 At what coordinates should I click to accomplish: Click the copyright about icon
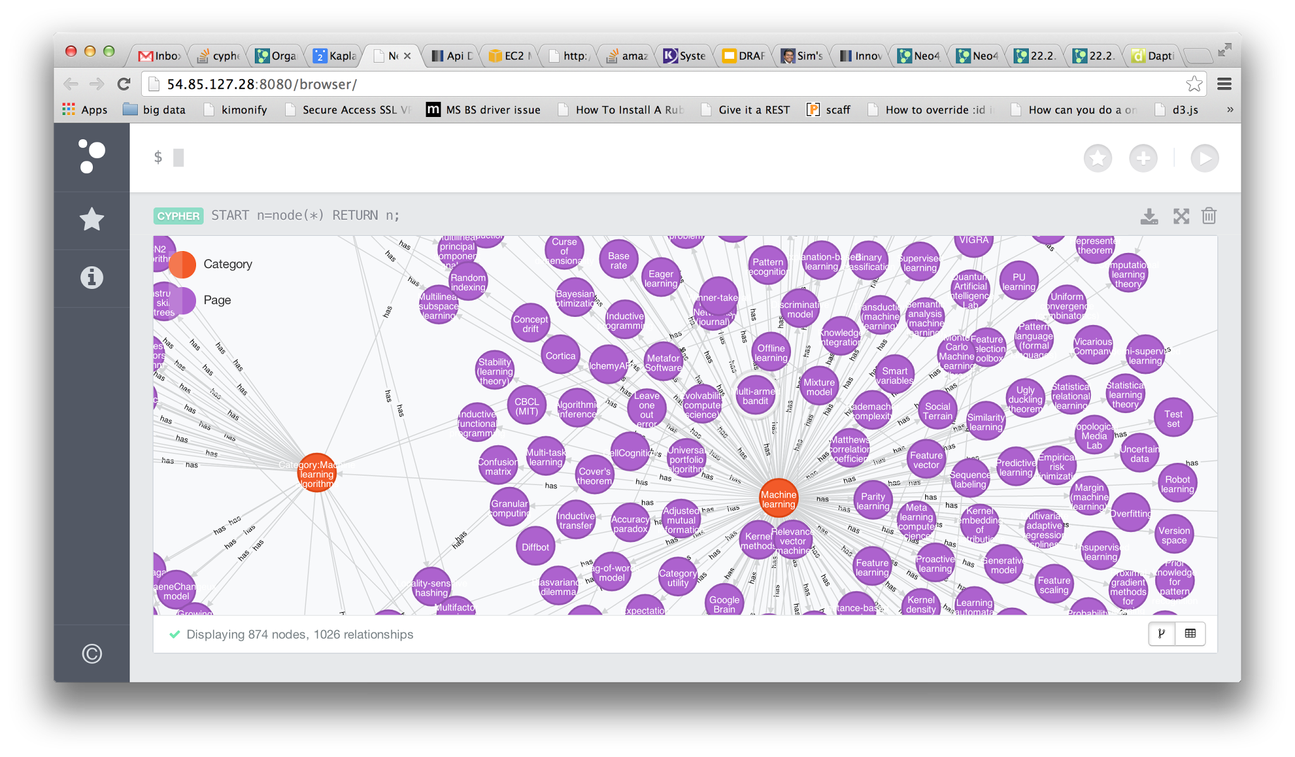click(x=92, y=653)
